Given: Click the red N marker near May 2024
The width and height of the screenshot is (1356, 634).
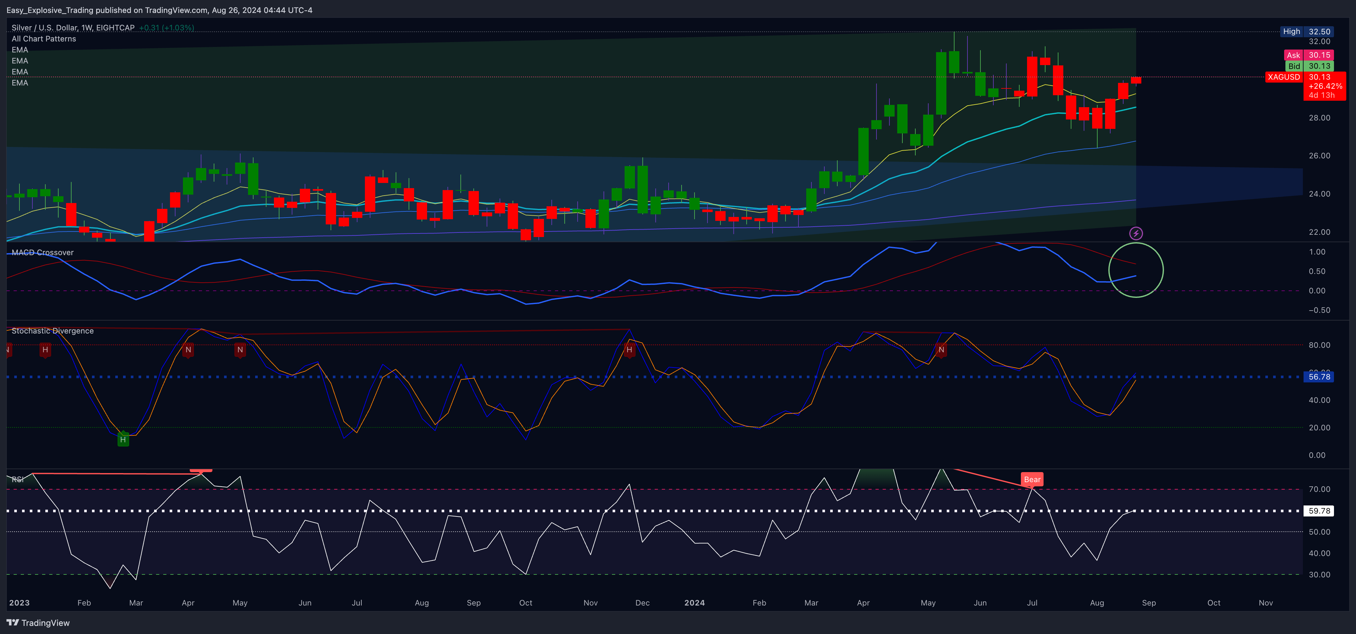Looking at the screenshot, I should [x=941, y=350].
